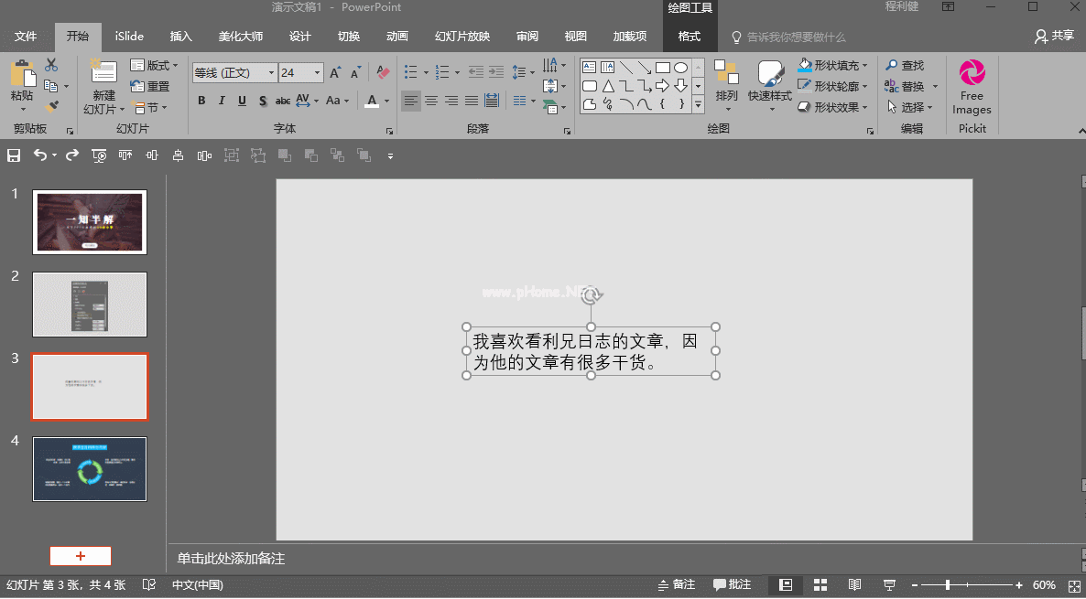Viewport: 1086px width, 599px height.
Task: Click the Cut scissors icon
Action: point(51,65)
